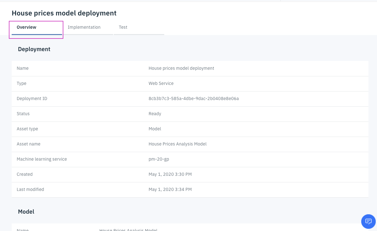Select the Web Service value
The image size is (377, 231).
161,84
